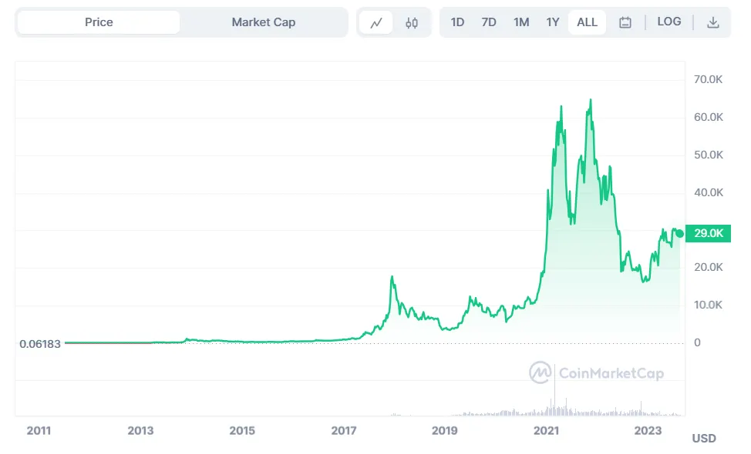
Task: Switch to line chart view icon
Action: coord(376,22)
